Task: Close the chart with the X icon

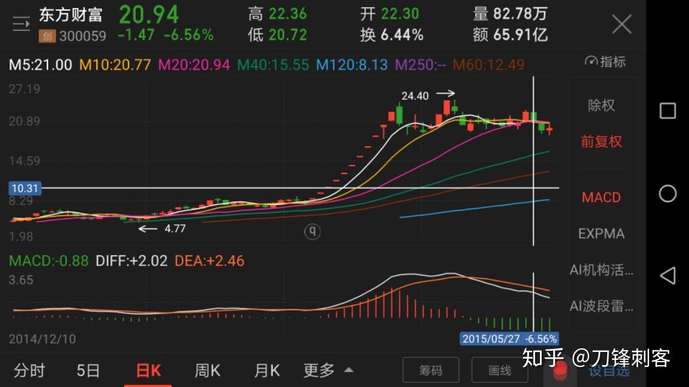Action: pyautogui.click(x=622, y=24)
